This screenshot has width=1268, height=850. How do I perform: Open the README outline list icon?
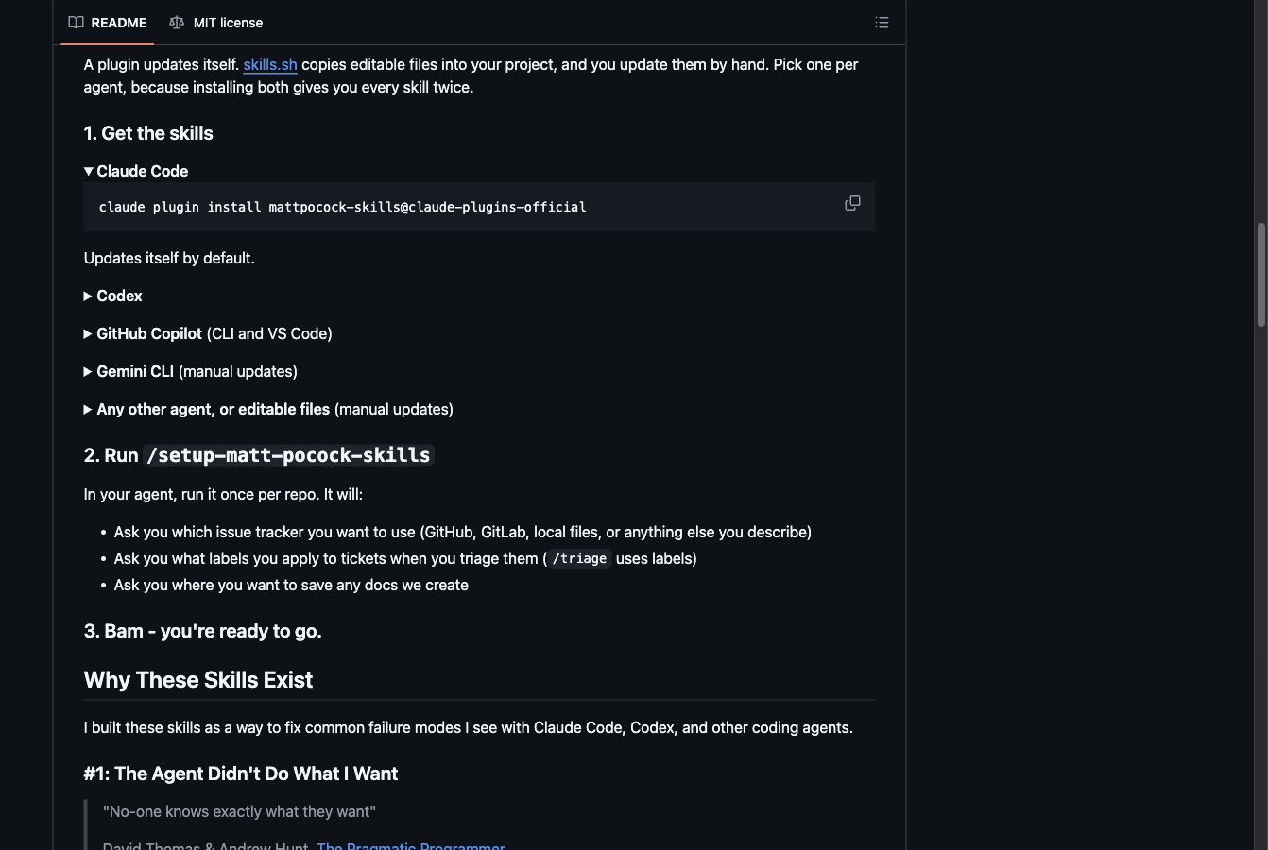(x=882, y=23)
